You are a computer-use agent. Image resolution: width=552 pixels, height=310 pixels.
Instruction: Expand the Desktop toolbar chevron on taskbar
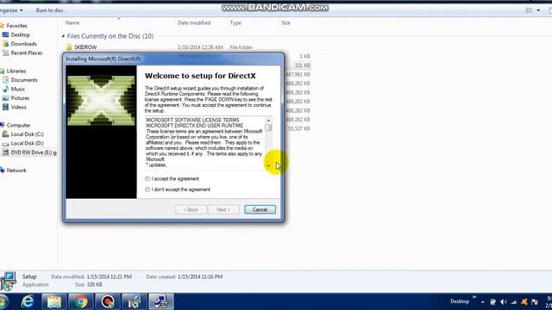(474, 297)
